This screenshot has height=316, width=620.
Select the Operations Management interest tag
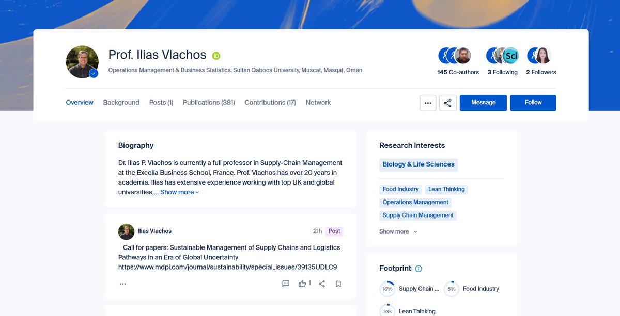[415, 203]
